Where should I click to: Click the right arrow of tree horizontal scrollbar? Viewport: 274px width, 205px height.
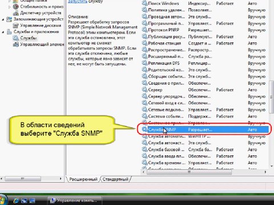[61, 179]
